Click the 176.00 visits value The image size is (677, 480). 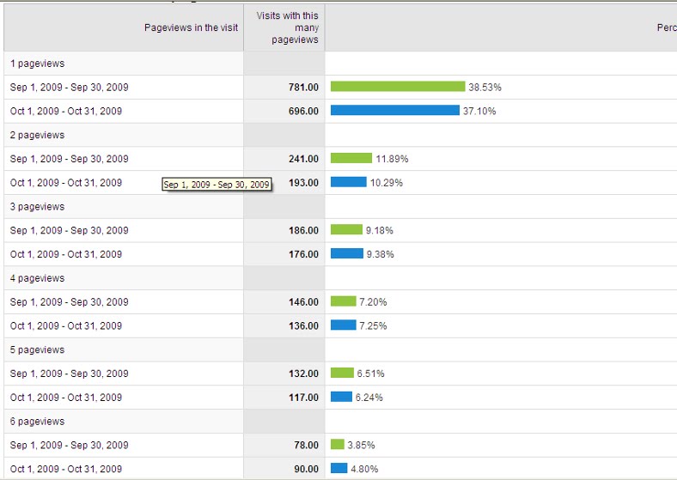pos(303,255)
